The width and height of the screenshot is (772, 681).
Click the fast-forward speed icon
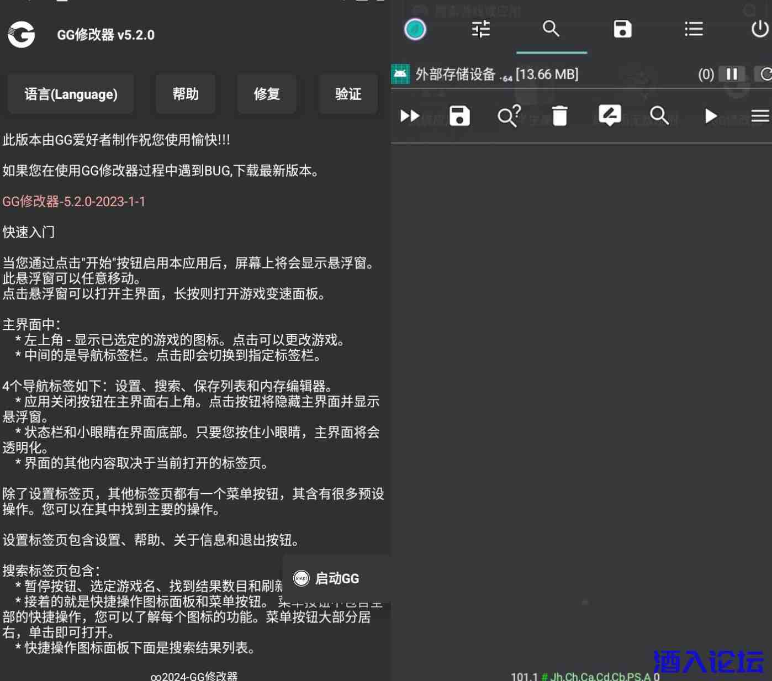410,116
